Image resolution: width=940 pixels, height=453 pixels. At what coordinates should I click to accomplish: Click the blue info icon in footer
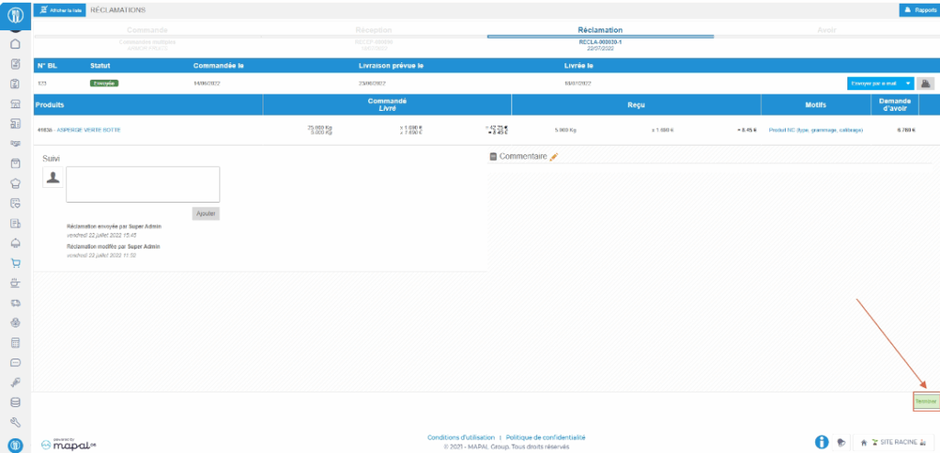pos(822,443)
